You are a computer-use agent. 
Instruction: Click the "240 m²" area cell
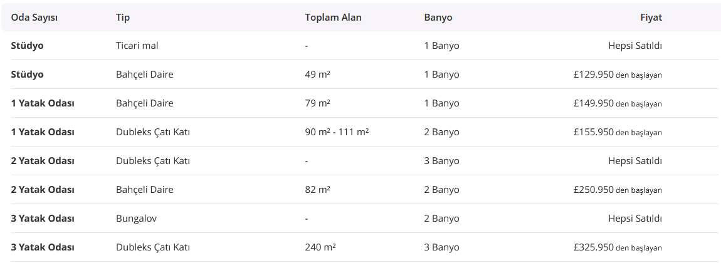(x=320, y=247)
